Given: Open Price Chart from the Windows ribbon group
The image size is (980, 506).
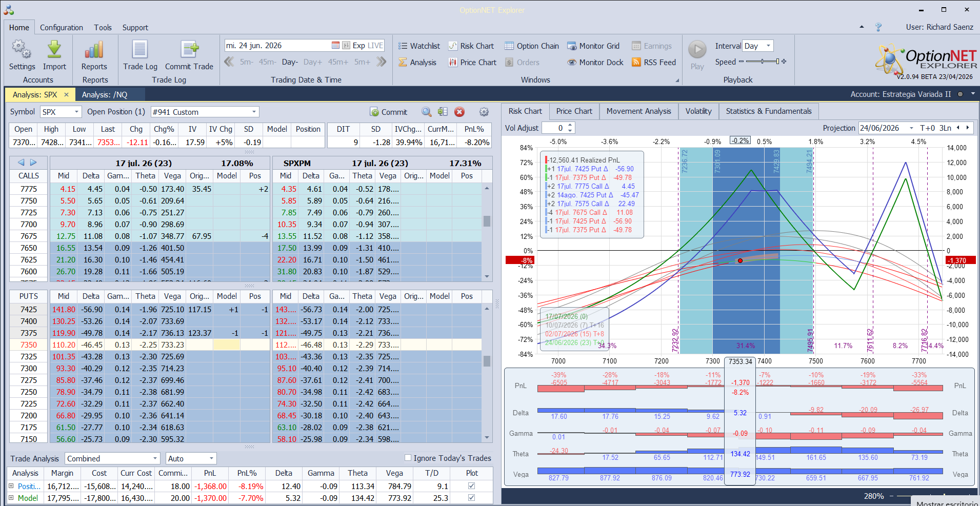Looking at the screenshot, I should click(472, 63).
